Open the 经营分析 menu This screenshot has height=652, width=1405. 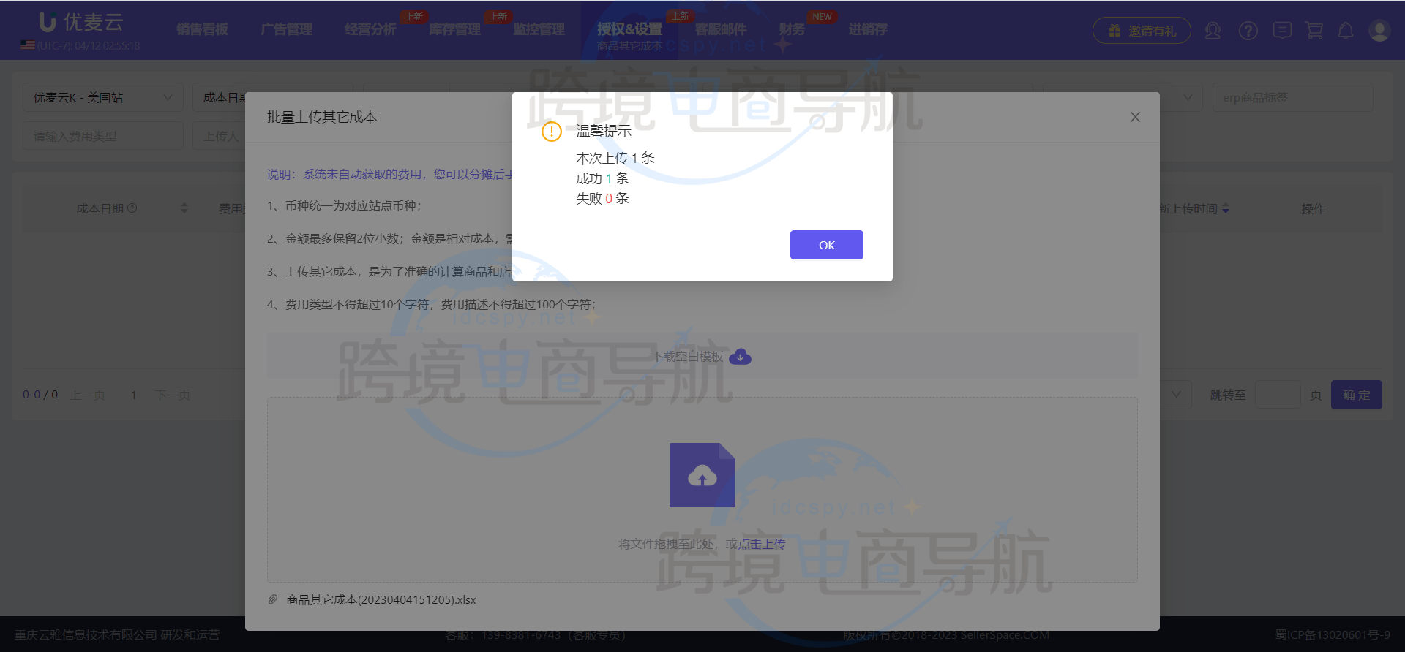(371, 29)
